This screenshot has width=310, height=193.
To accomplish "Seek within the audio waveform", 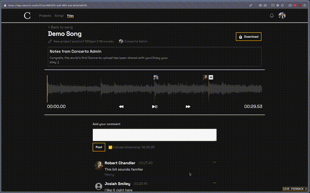I will click(x=155, y=89).
